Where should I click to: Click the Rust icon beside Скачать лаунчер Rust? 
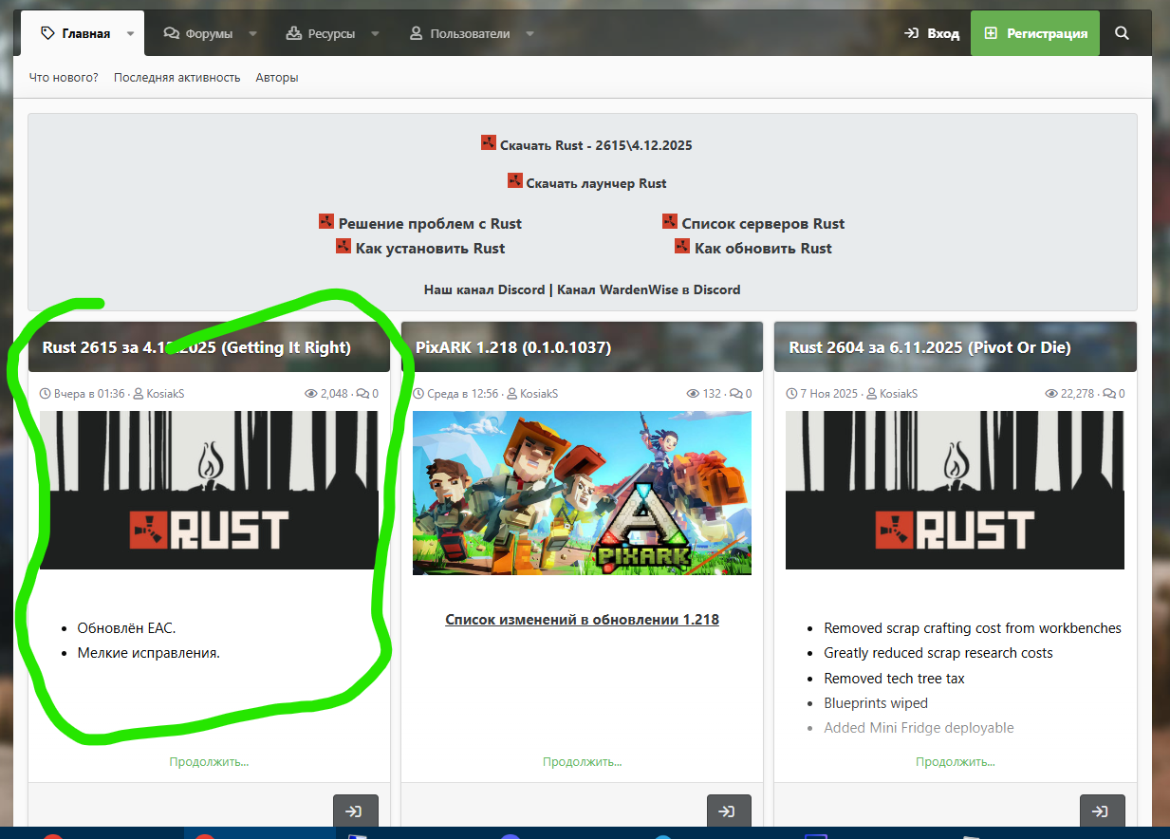(515, 181)
